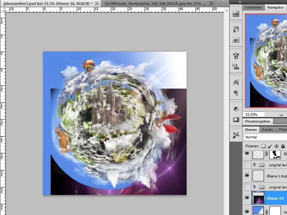The width and height of the screenshot is (287, 215).
Task: Click the hot air balloon on the canvas
Action: pos(89,66)
